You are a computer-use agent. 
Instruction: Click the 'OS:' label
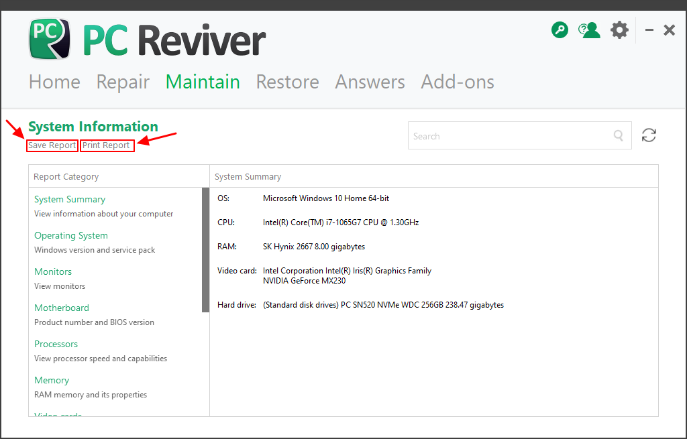click(223, 198)
